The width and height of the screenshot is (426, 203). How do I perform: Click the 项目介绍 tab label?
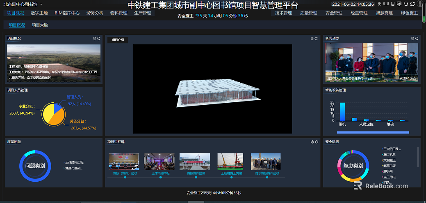tap(118, 40)
